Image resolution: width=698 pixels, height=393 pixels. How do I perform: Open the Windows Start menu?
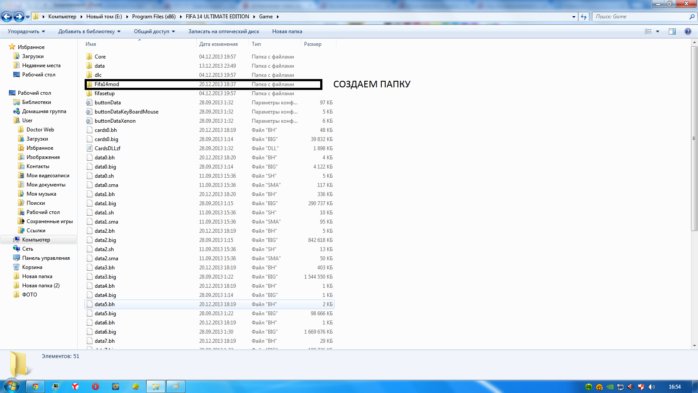[x=11, y=386]
